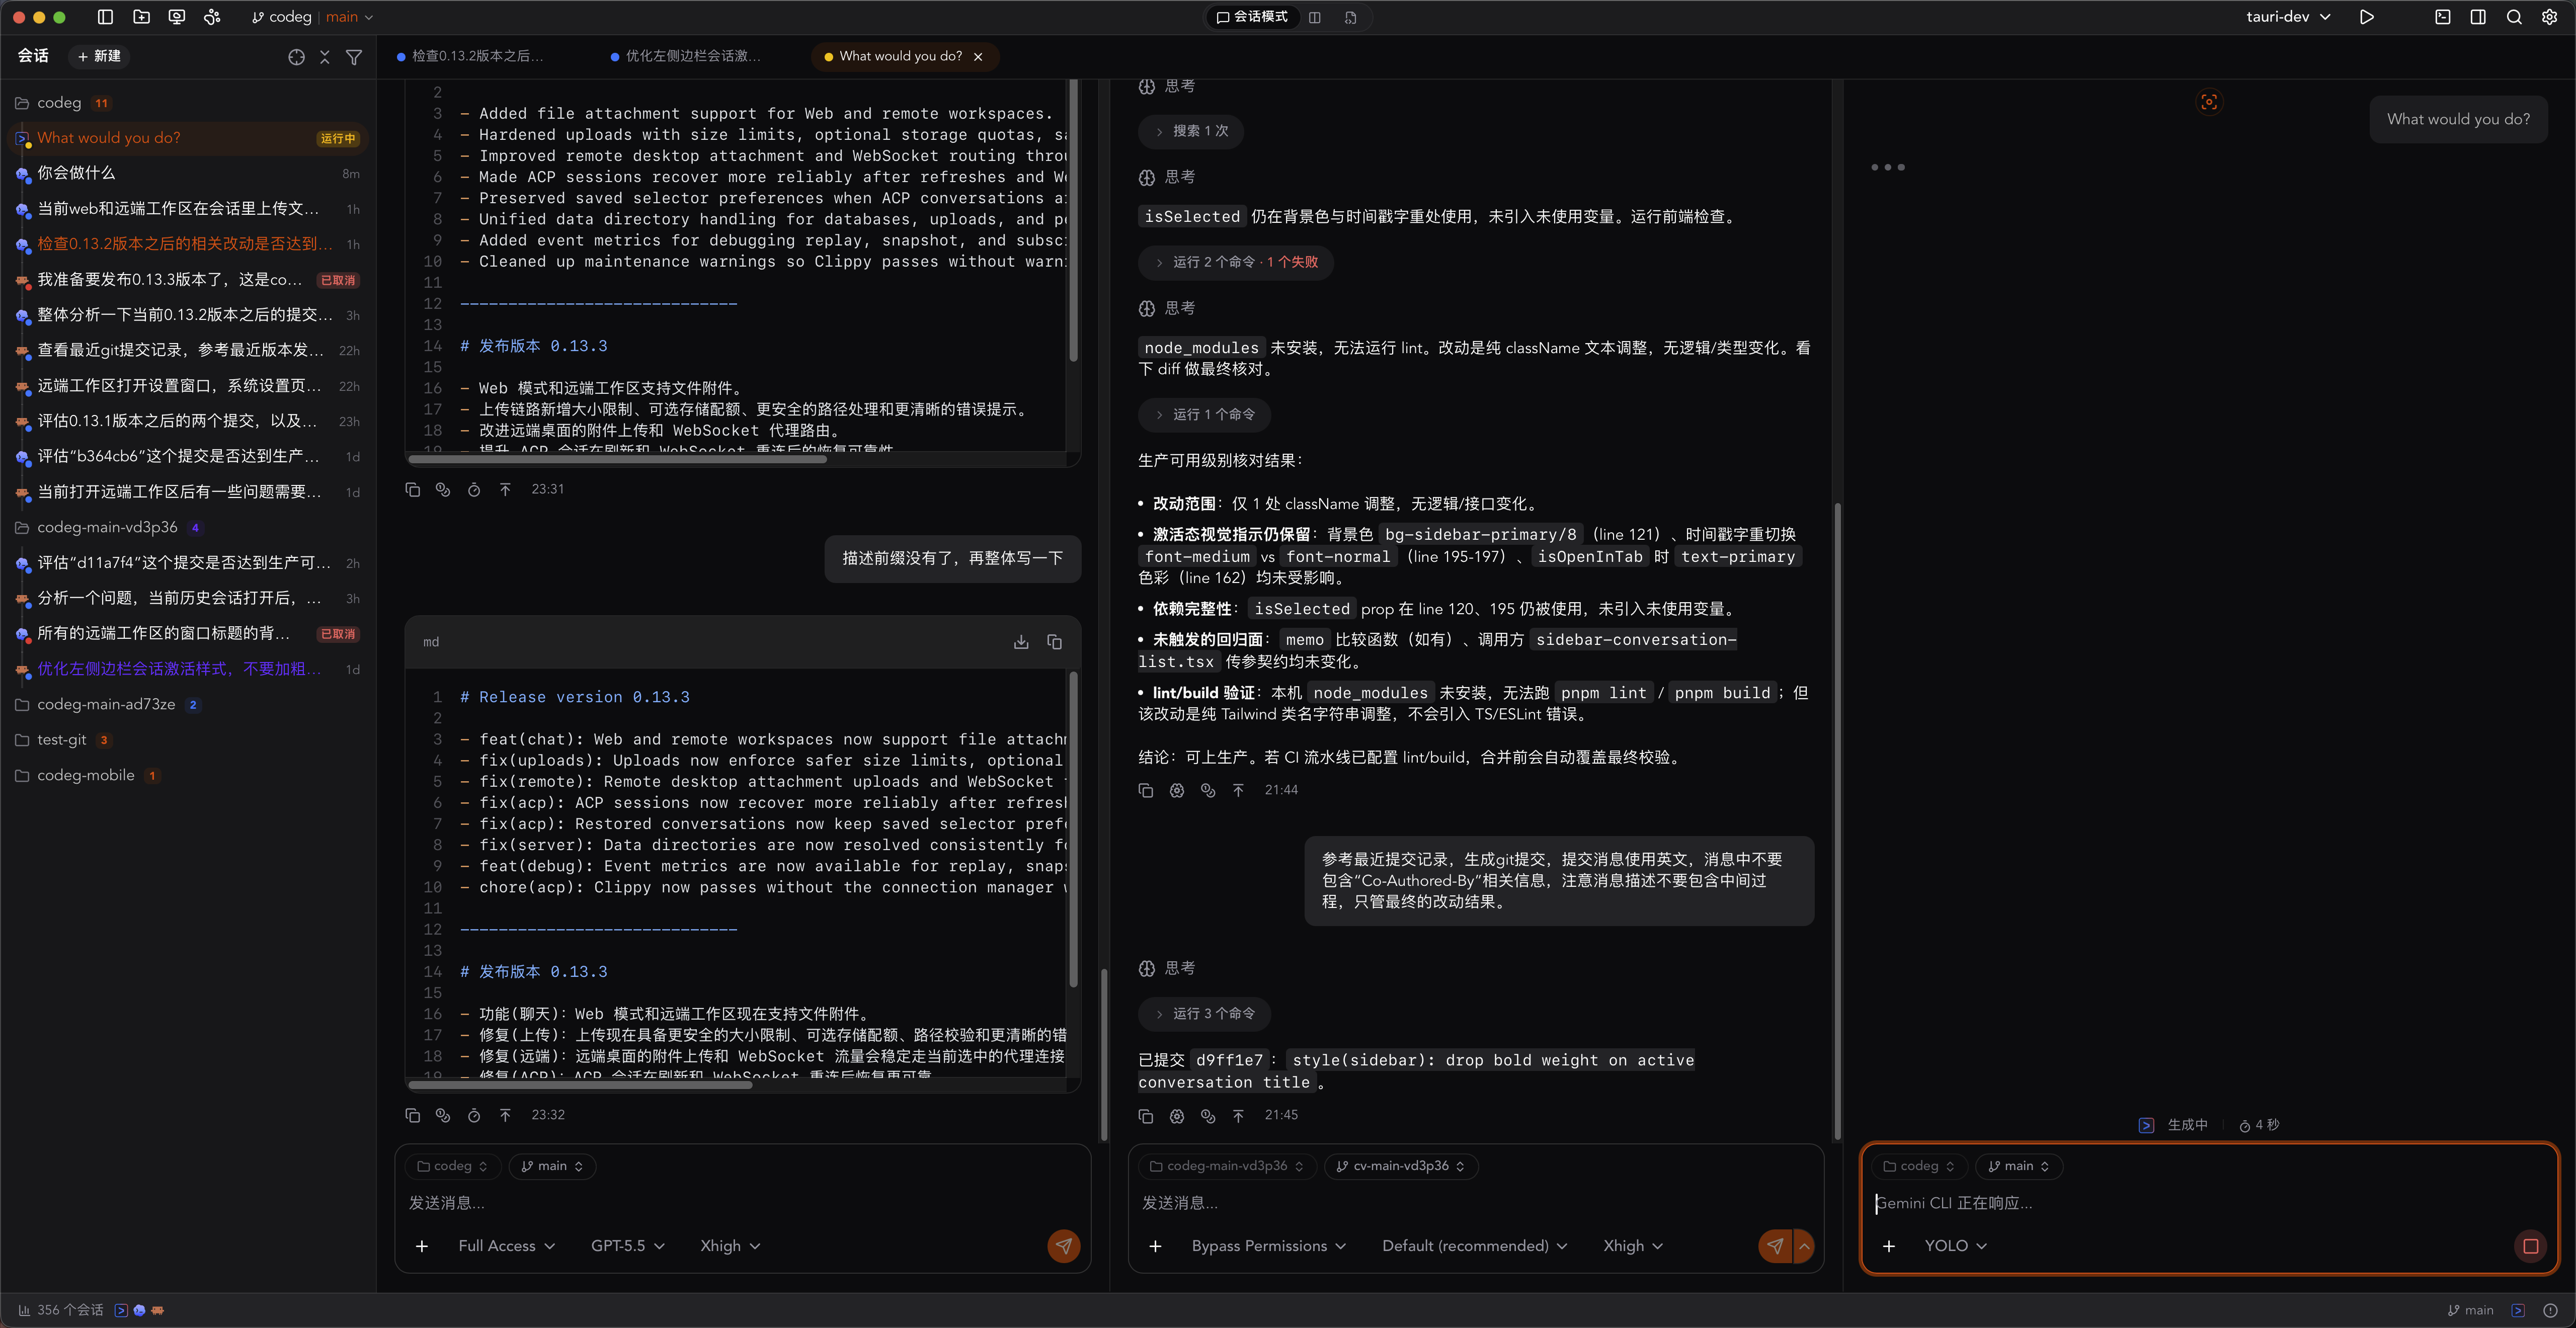The width and height of the screenshot is (2576, 1328).
Task: Copy the message timestamped 23:31
Action: [x=412, y=489]
